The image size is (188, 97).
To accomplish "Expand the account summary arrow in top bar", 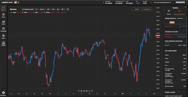I will point(103,2).
